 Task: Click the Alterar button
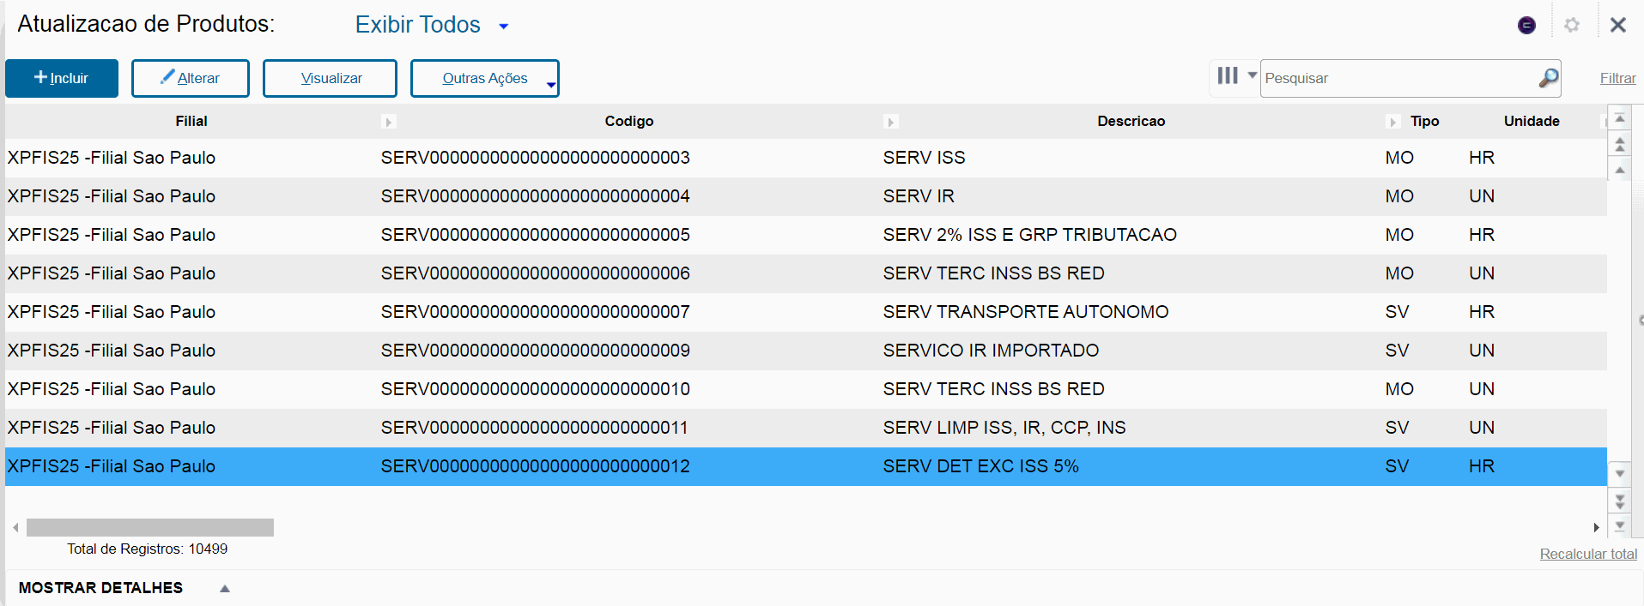[191, 78]
